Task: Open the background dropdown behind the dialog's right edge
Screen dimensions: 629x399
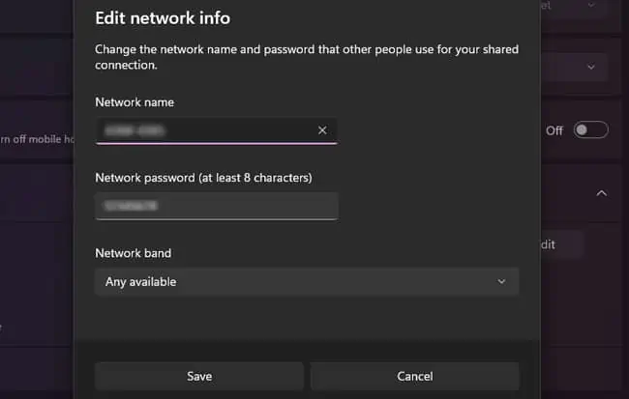Action: click(591, 67)
